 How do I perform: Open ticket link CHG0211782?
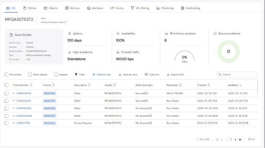coord(23,123)
